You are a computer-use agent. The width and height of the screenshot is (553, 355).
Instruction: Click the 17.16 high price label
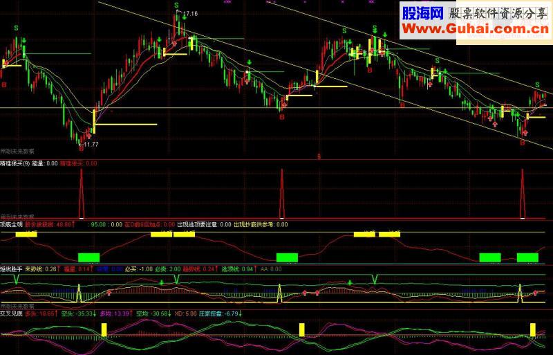click(x=191, y=14)
